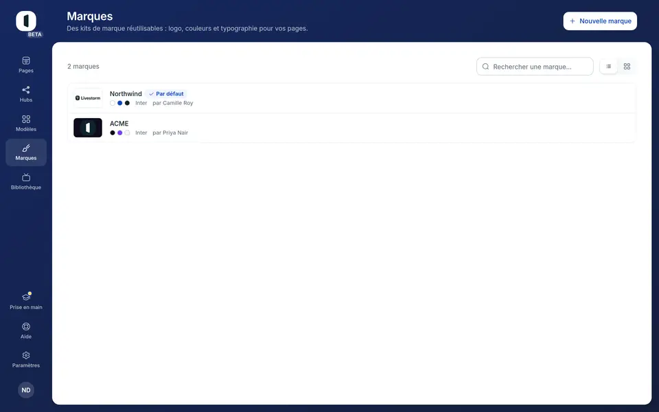
Task: Click ACME's purple color dot
Action: (119, 133)
